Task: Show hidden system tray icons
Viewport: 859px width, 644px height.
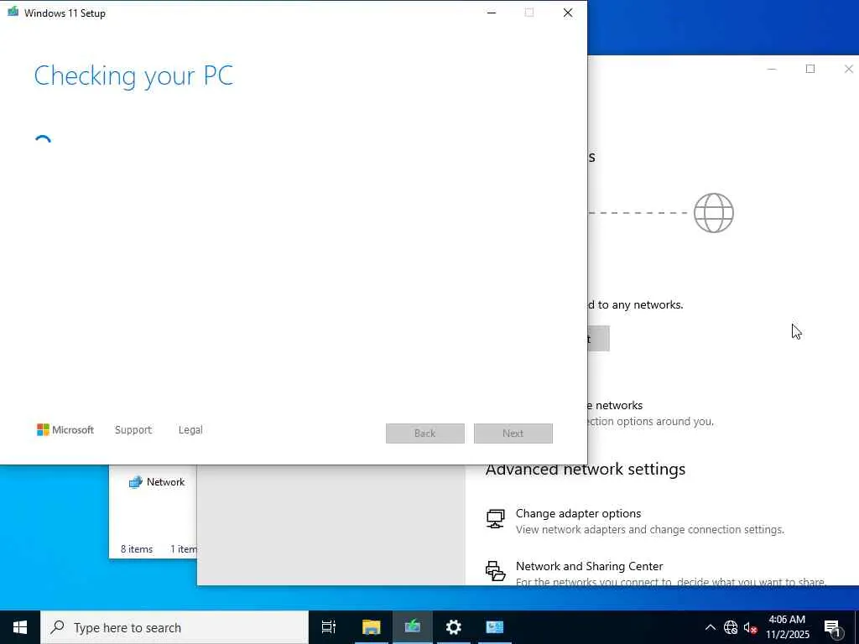Action: 710,627
